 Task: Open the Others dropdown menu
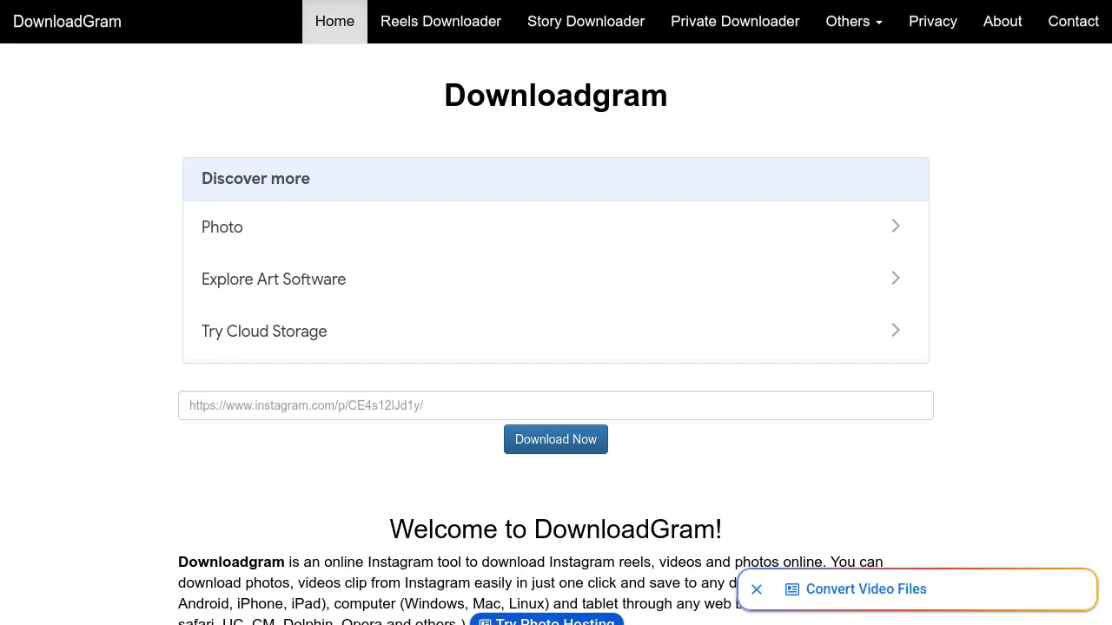click(x=854, y=22)
